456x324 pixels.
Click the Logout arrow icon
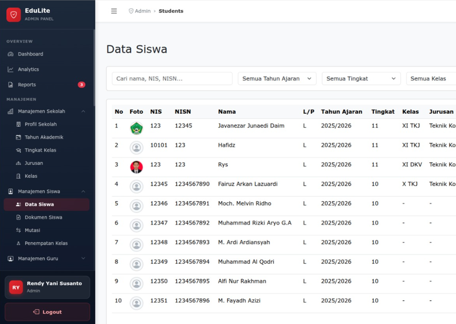[36, 312]
